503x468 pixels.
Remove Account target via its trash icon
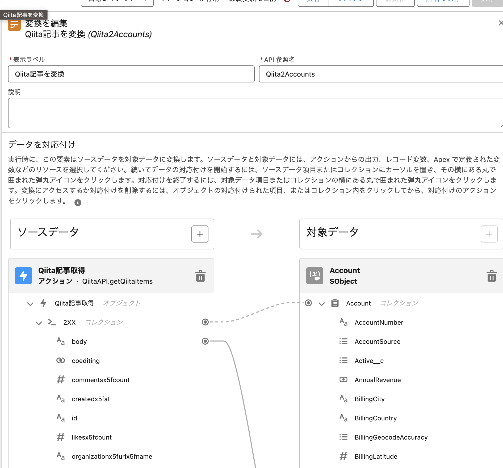coord(492,276)
